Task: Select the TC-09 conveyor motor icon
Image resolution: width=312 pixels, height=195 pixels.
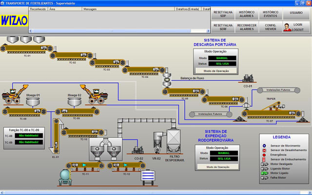Action: point(64,111)
